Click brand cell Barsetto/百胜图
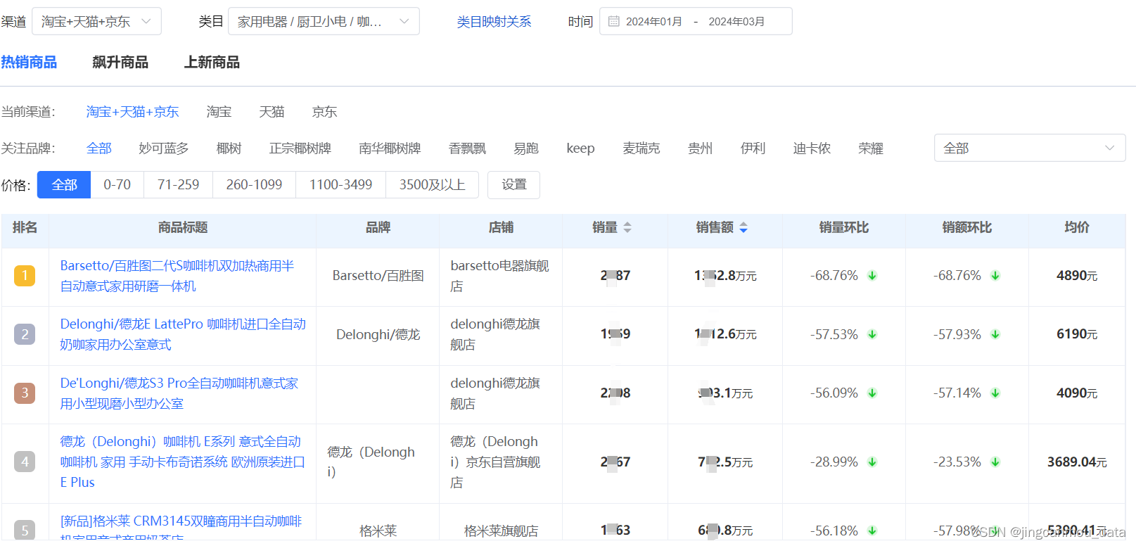Image resolution: width=1136 pixels, height=546 pixels. [378, 276]
